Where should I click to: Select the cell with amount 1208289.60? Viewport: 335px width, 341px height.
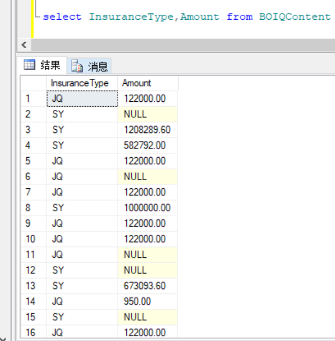146,130
